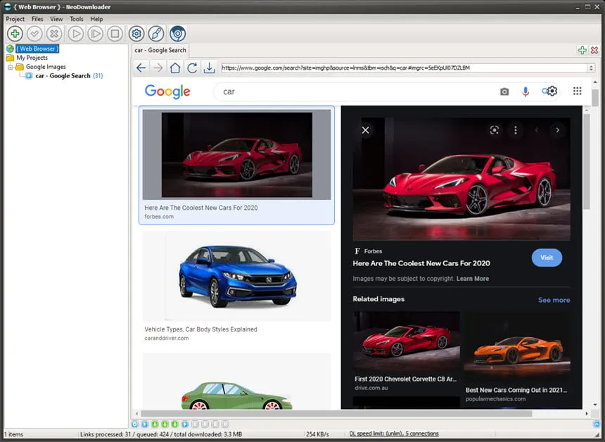Viewport: 605px width, 442px height.
Task: Click the 254 KB/s status bar value
Action: tap(317, 434)
